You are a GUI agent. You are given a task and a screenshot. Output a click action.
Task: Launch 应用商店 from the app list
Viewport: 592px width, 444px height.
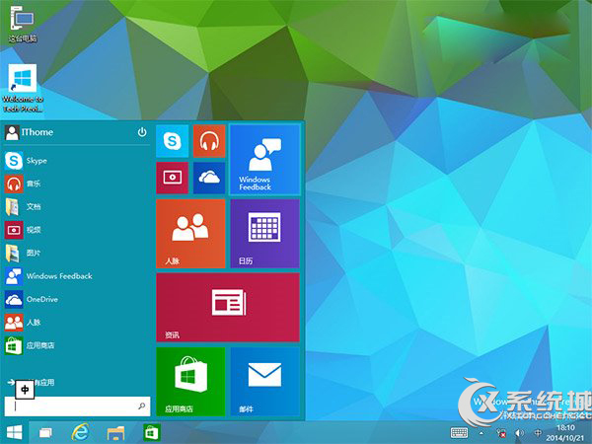click(76, 345)
